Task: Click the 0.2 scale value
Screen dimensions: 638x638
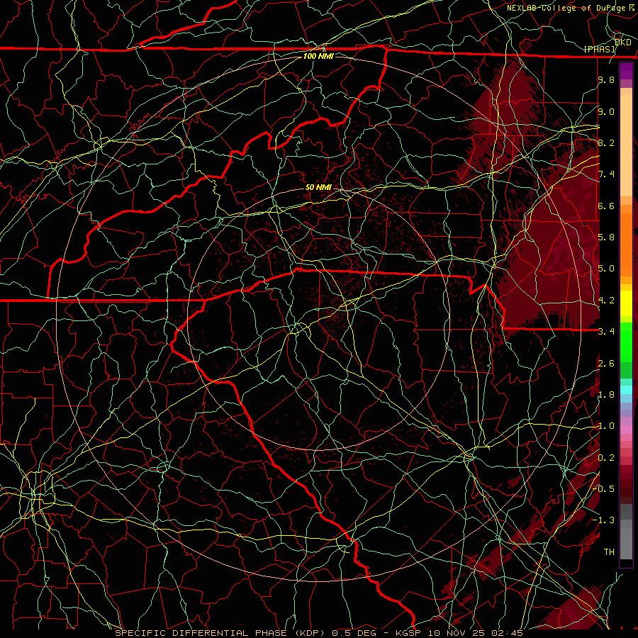Action: click(606, 458)
